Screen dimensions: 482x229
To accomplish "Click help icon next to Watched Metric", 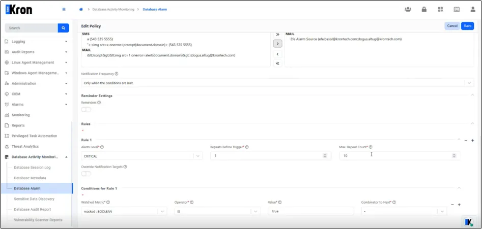I will point(108,202).
